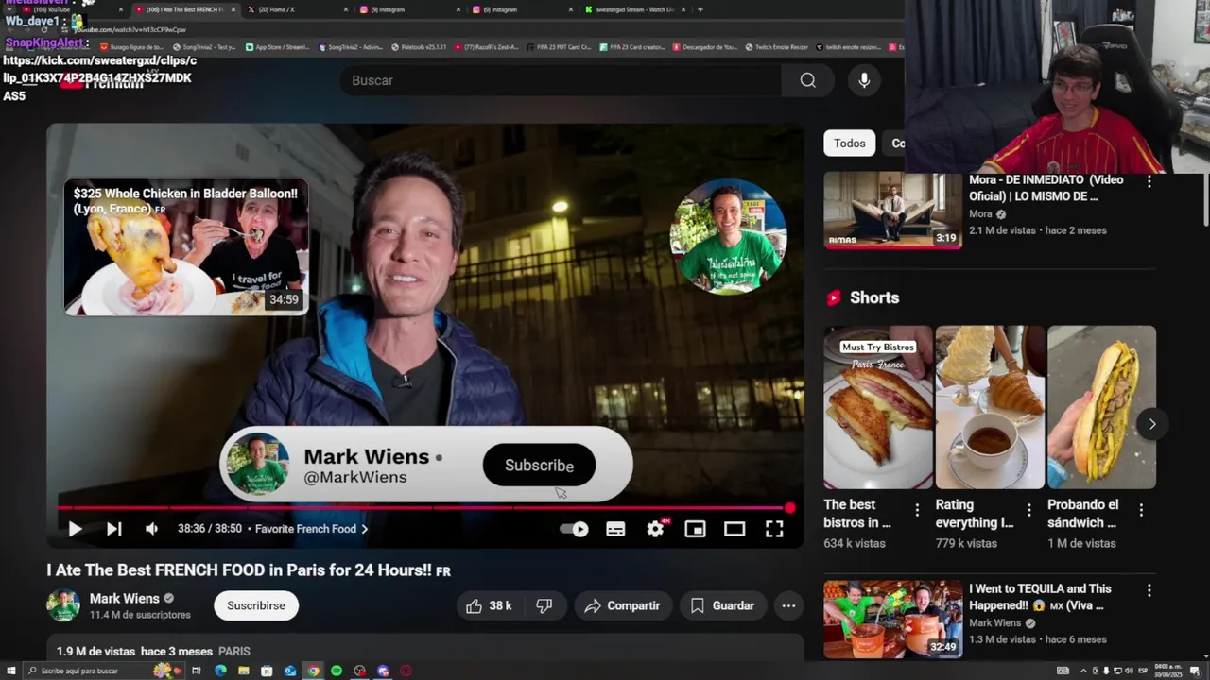Open The best bistros in Short
Screen dimensions: 1210x680
tap(877, 407)
